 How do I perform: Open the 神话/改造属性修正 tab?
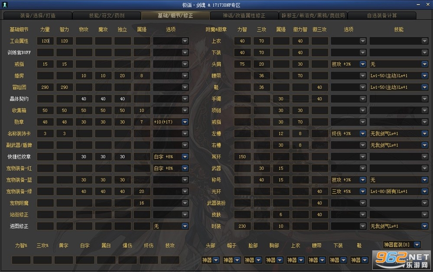point(244,16)
